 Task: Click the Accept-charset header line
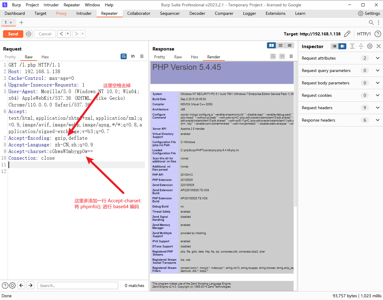(x=51, y=151)
